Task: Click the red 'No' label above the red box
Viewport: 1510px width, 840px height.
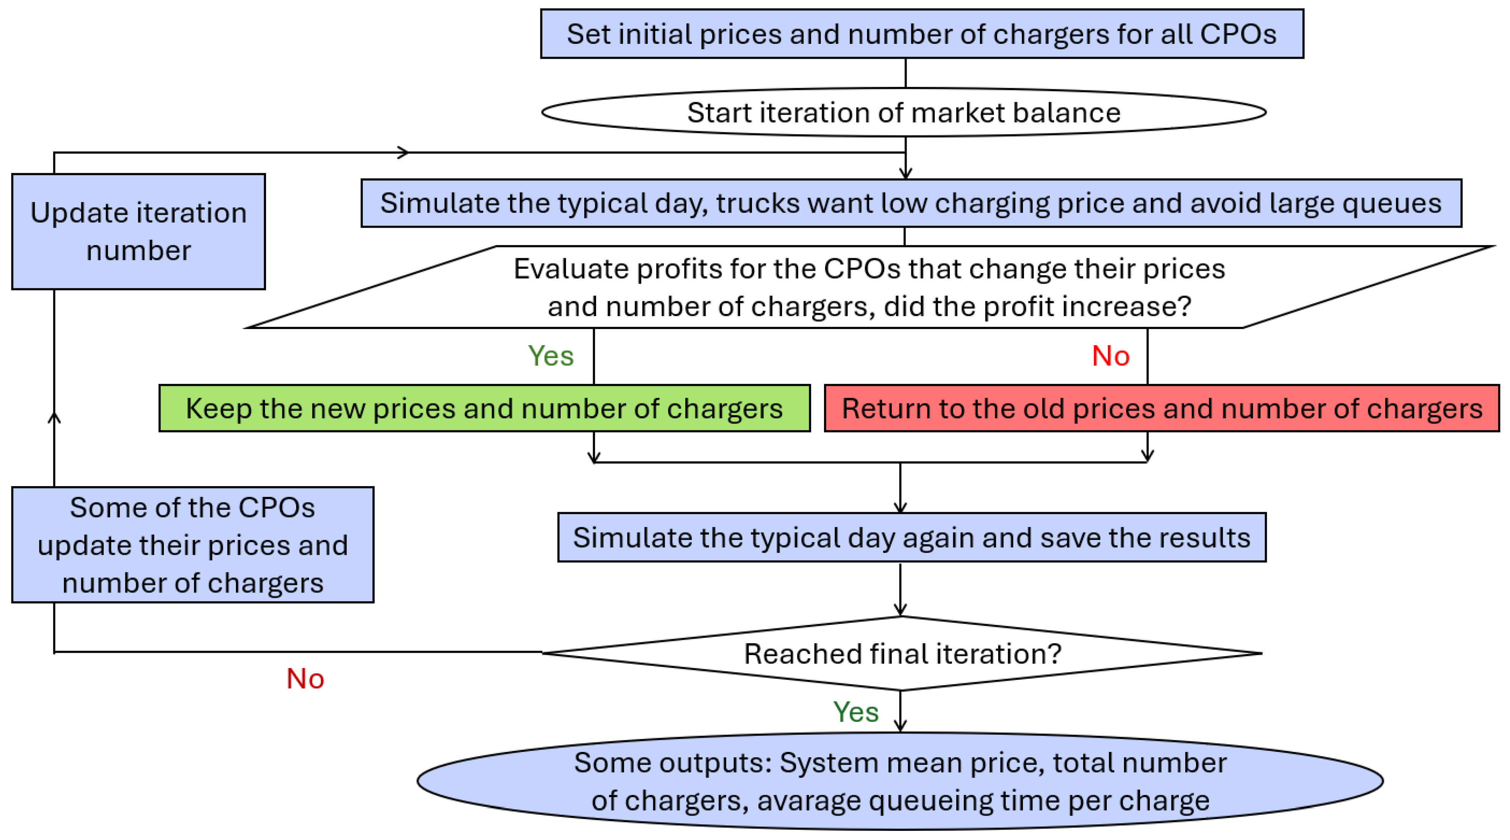Action: (1110, 355)
